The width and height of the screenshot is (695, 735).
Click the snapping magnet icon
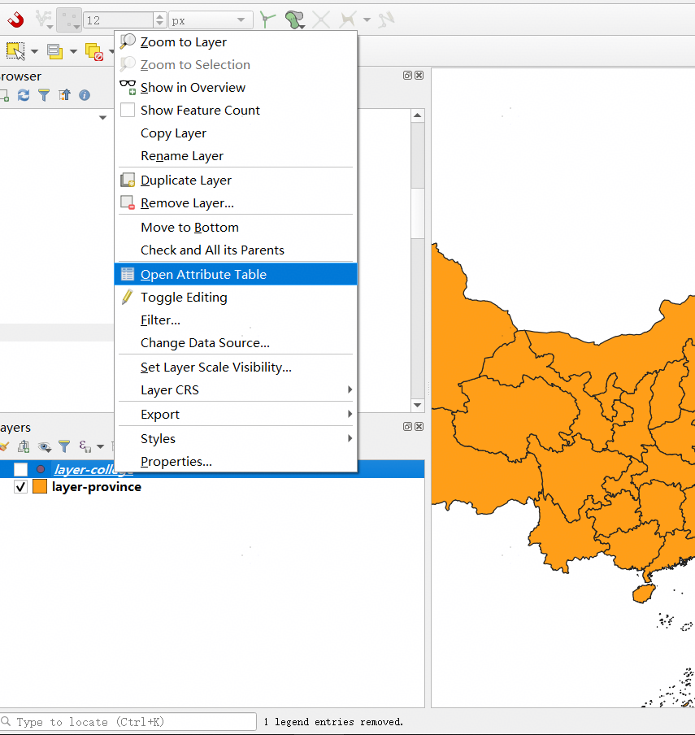[15, 20]
